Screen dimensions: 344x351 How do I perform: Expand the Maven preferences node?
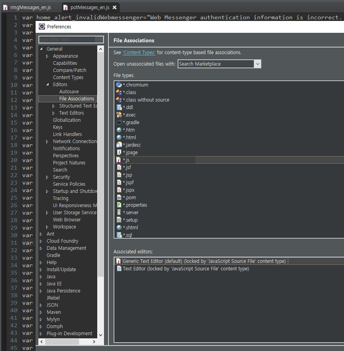click(41, 312)
